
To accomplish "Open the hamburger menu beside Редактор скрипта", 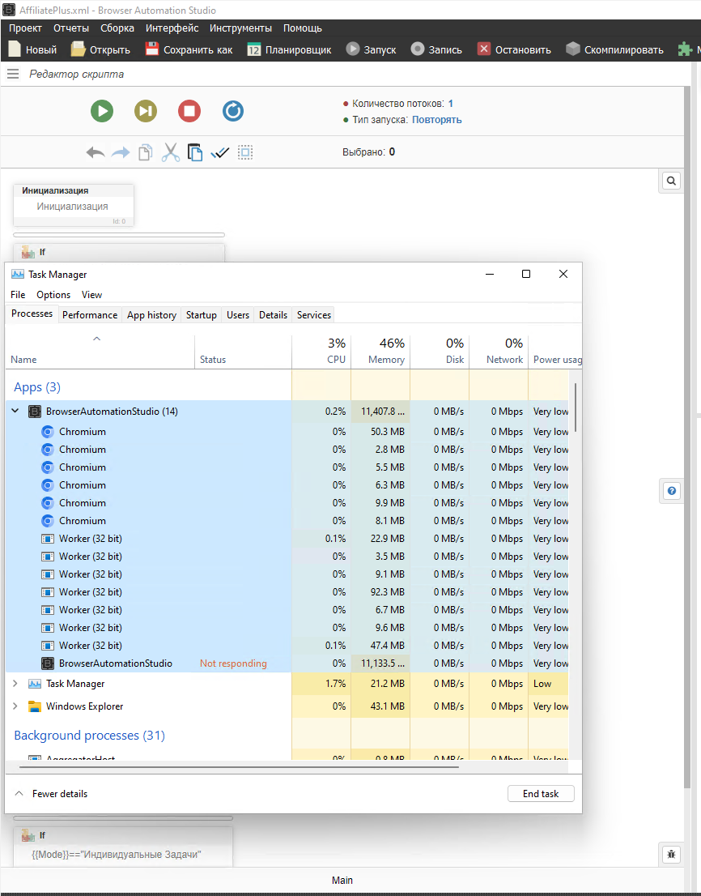I will (x=13, y=74).
